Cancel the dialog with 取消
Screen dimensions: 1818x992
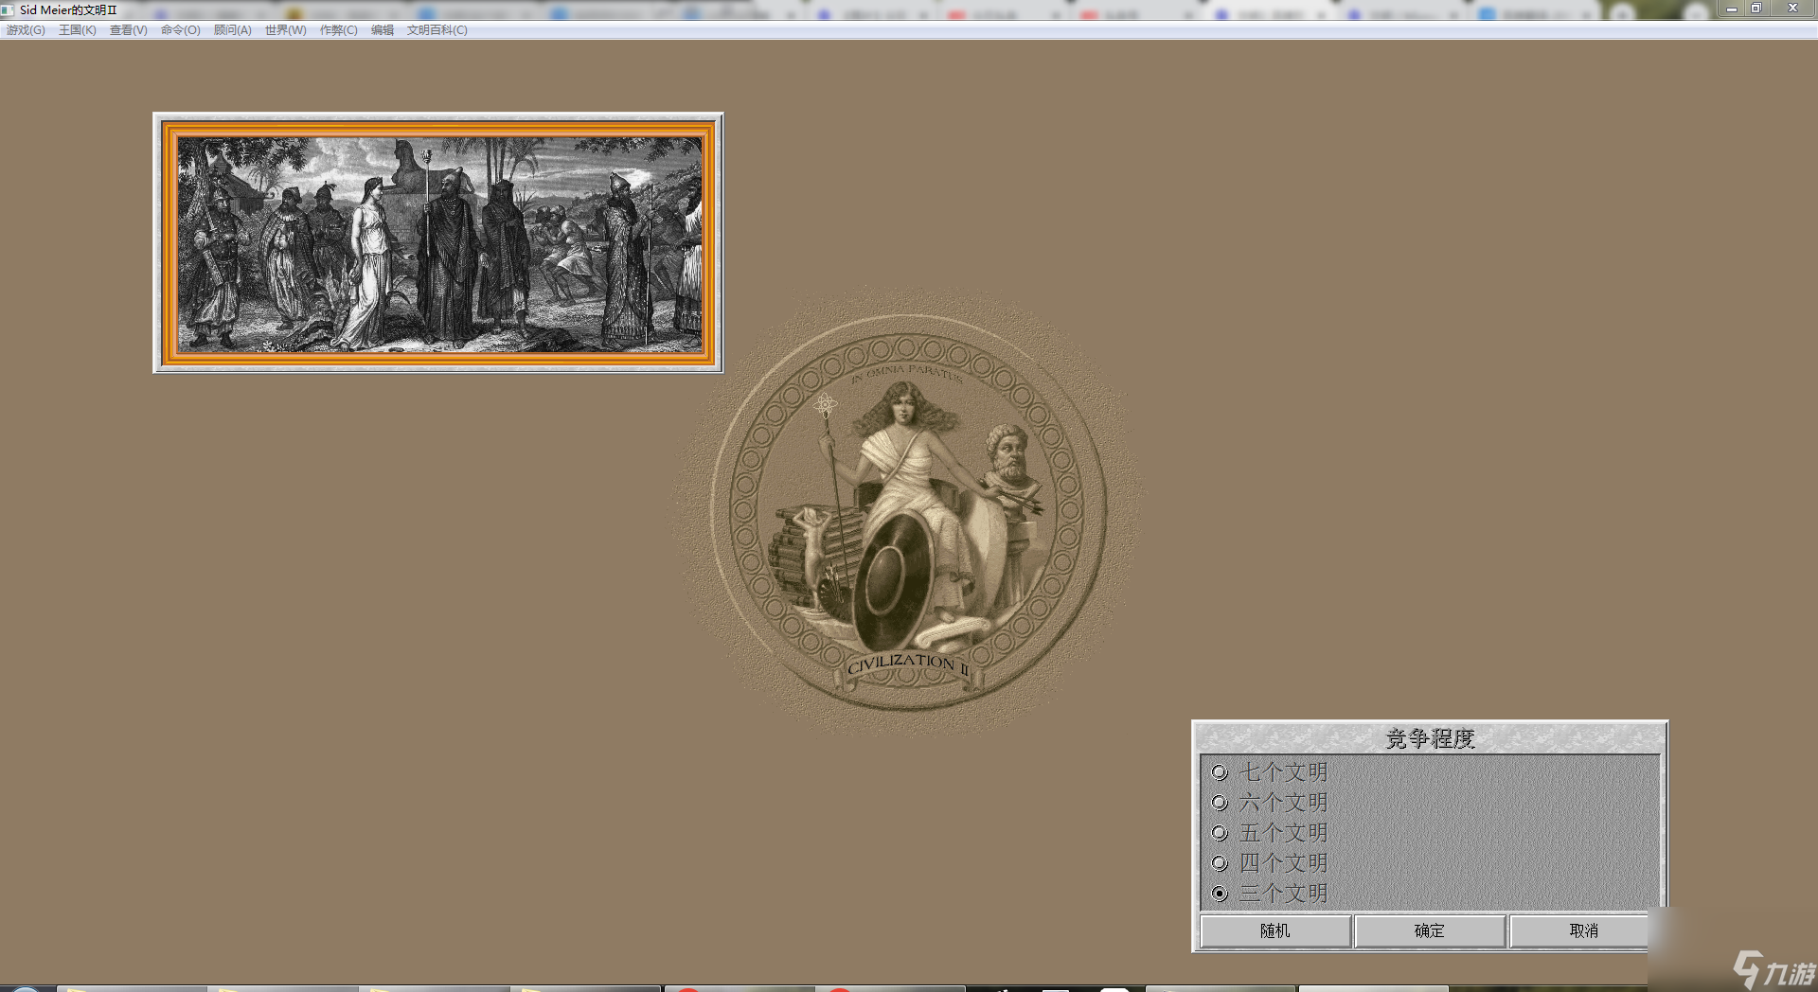point(1584,930)
